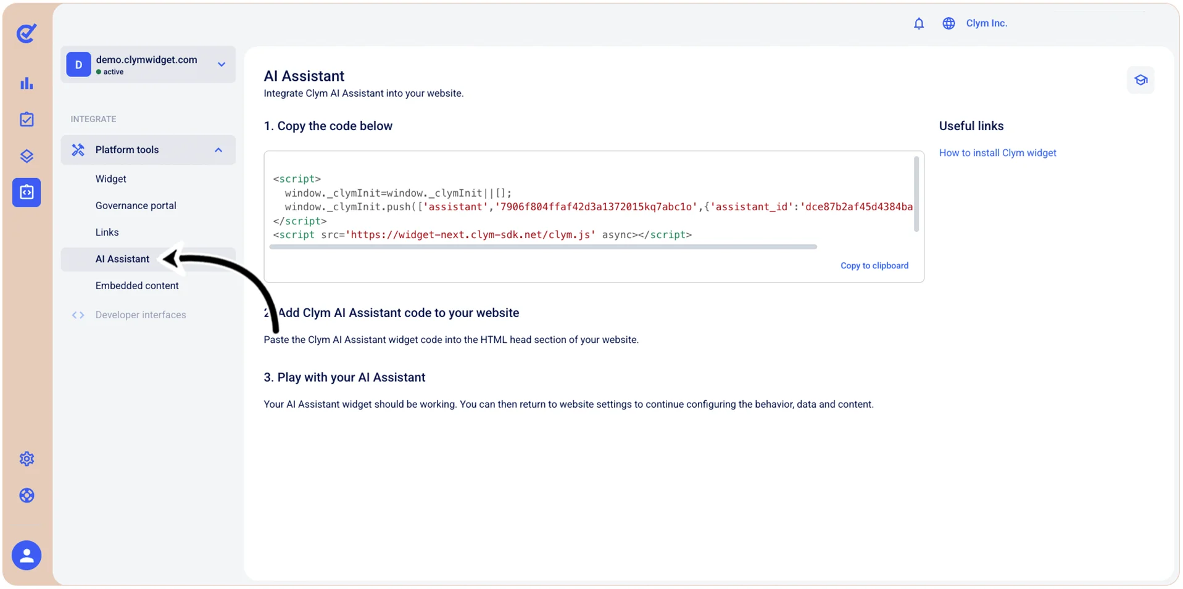Click the Clym logo icon
Viewport: 1183px width, 589px height.
coord(27,33)
